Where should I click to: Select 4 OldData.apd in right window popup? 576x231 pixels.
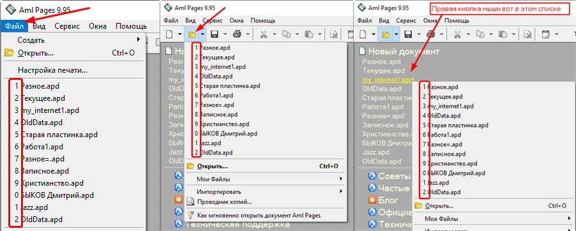(x=494, y=115)
